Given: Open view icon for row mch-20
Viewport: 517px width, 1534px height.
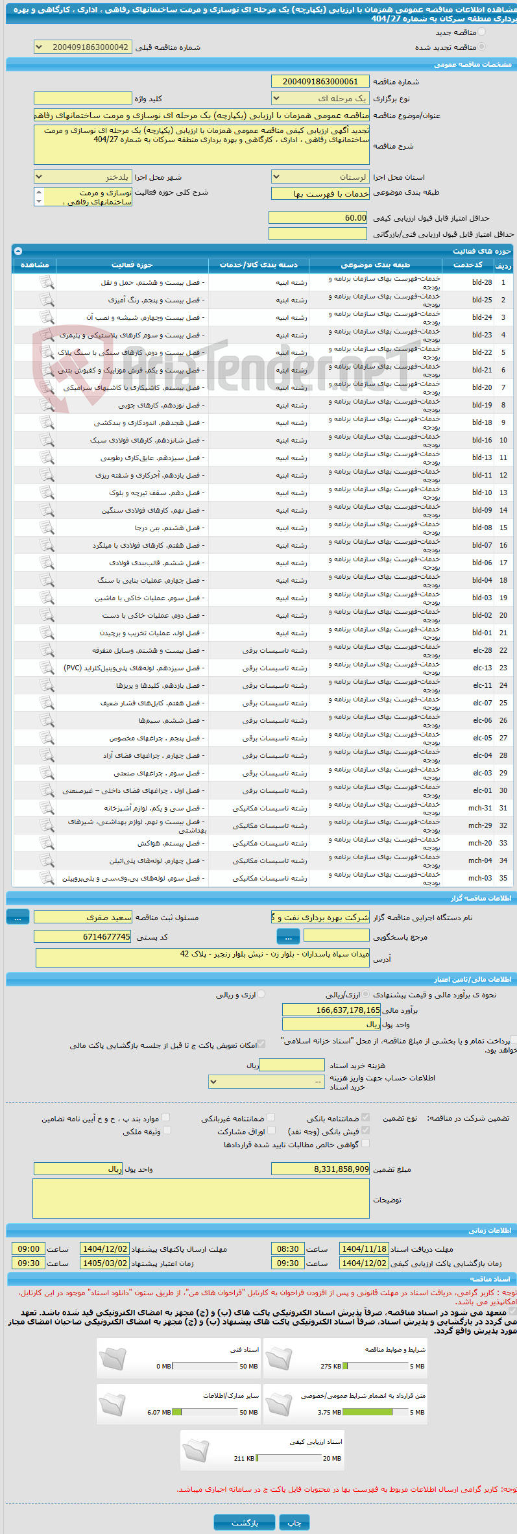Looking at the screenshot, I should (47, 843).
